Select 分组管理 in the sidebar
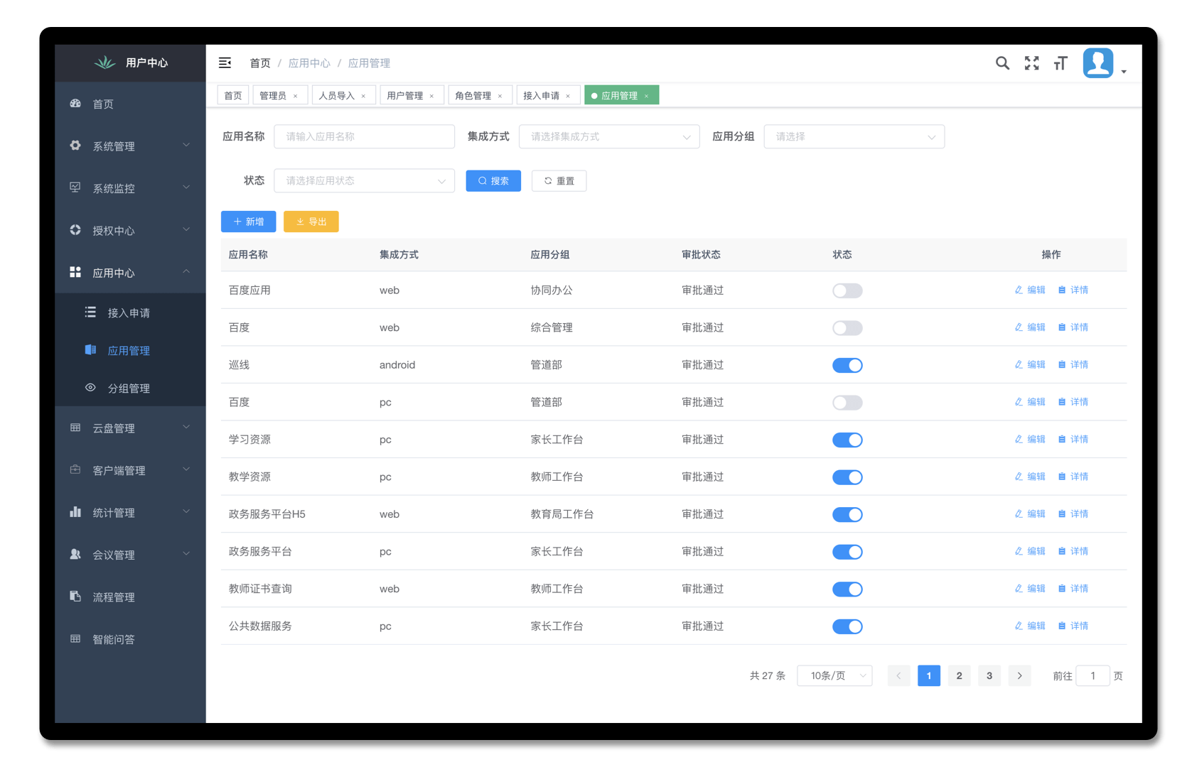 (129, 388)
